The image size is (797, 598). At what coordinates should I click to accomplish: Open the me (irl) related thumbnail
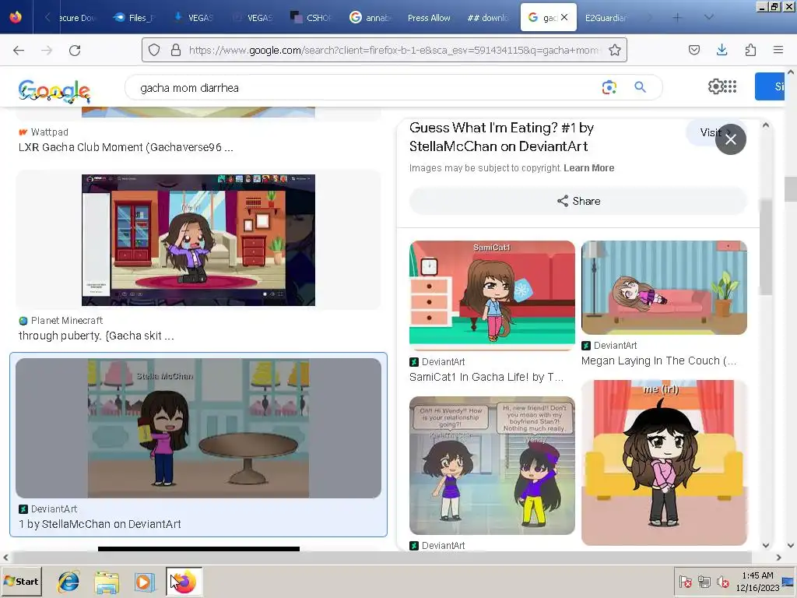pos(664,463)
